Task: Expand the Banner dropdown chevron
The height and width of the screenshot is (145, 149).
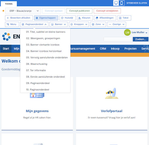Action: click(x=65, y=25)
